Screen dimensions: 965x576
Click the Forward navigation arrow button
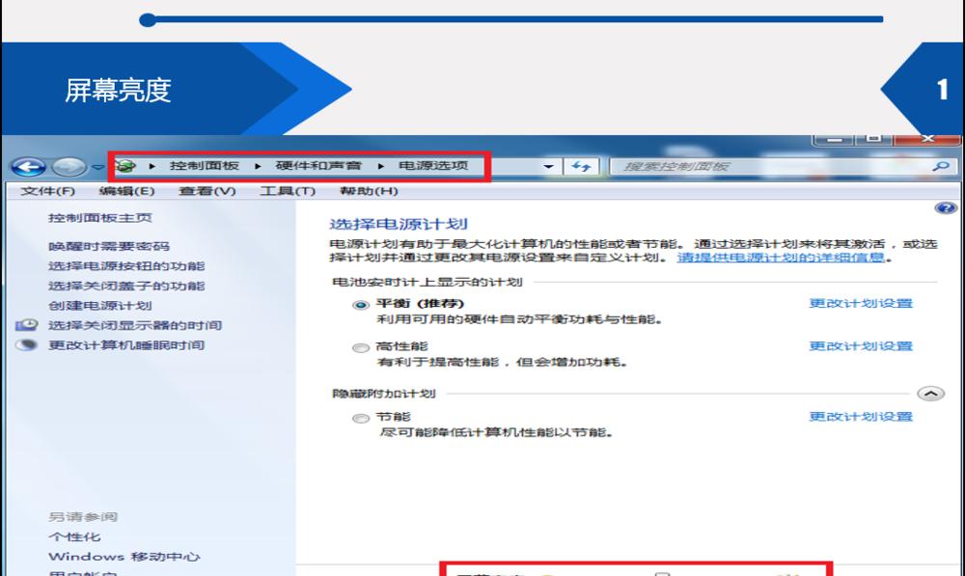[x=69, y=167]
